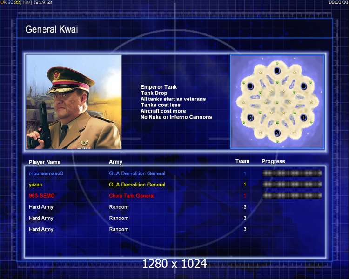Click "No Nuke or Inferno Cannons" text
The image size is (349, 279).
pos(176,117)
